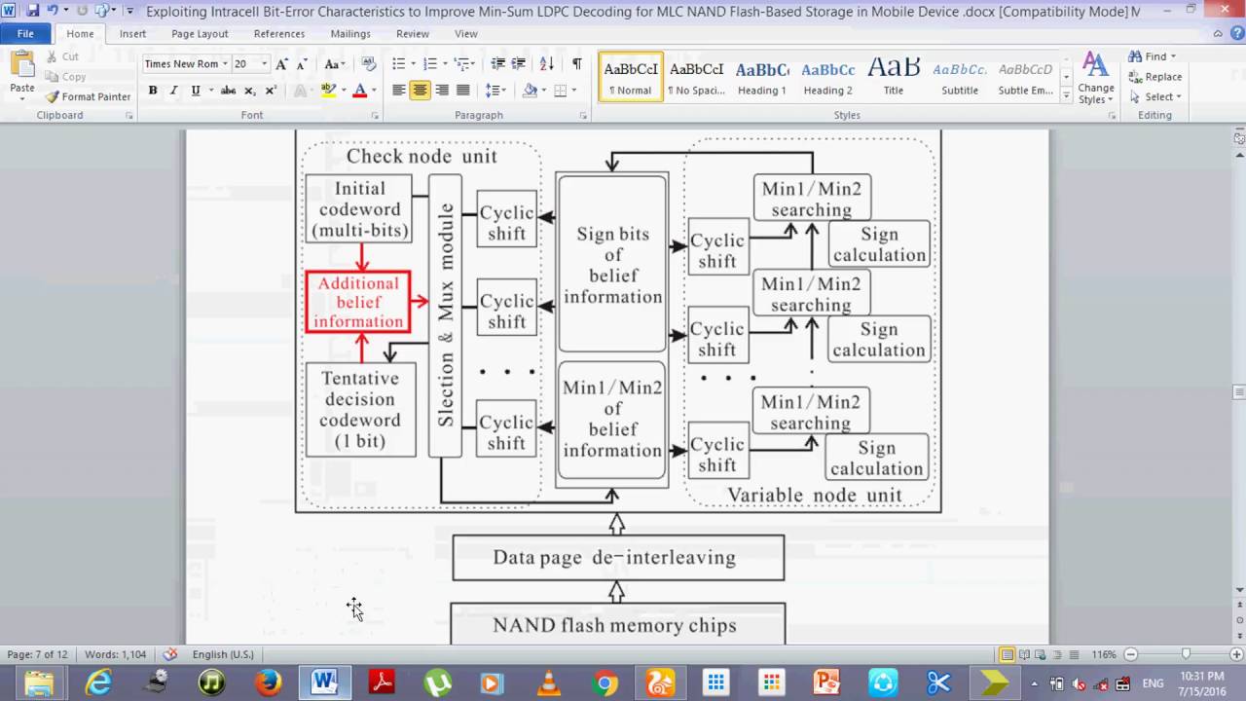Apply superscript formatting
This screenshot has width=1246, height=701.
271,91
